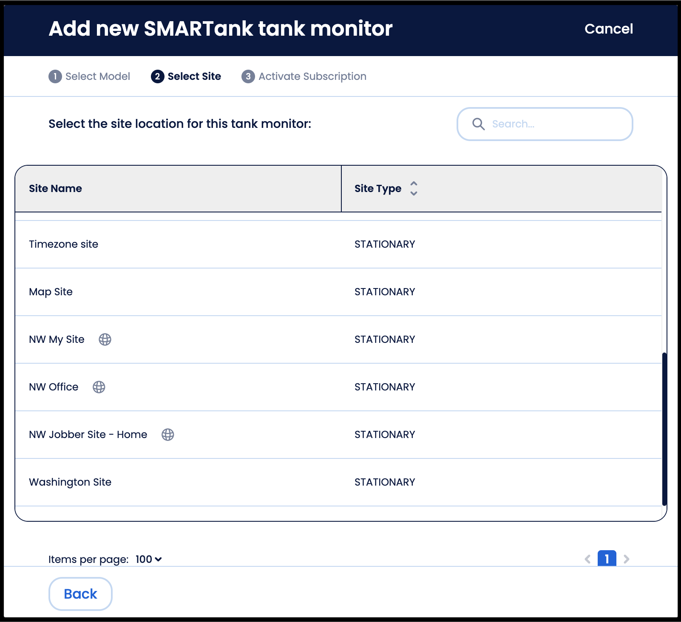
Task: Click the step 1 number badge
Action: [x=55, y=76]
